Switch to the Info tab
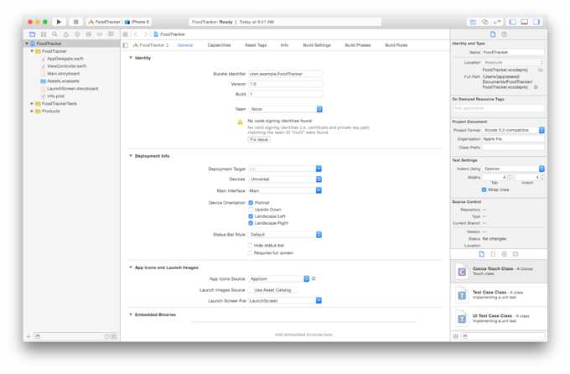The width and height of the screenshot is (570, 374). point(285,45)
